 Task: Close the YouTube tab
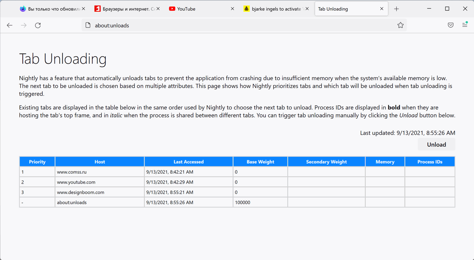click(233, 9)
